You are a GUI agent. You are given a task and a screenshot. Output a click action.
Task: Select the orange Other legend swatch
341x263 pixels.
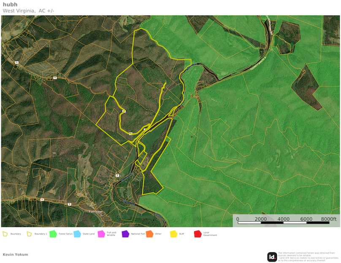149,233
